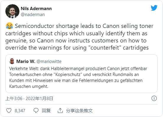Click the main tweet text about Canon
The image size is (163, 117).
point(79,37)
